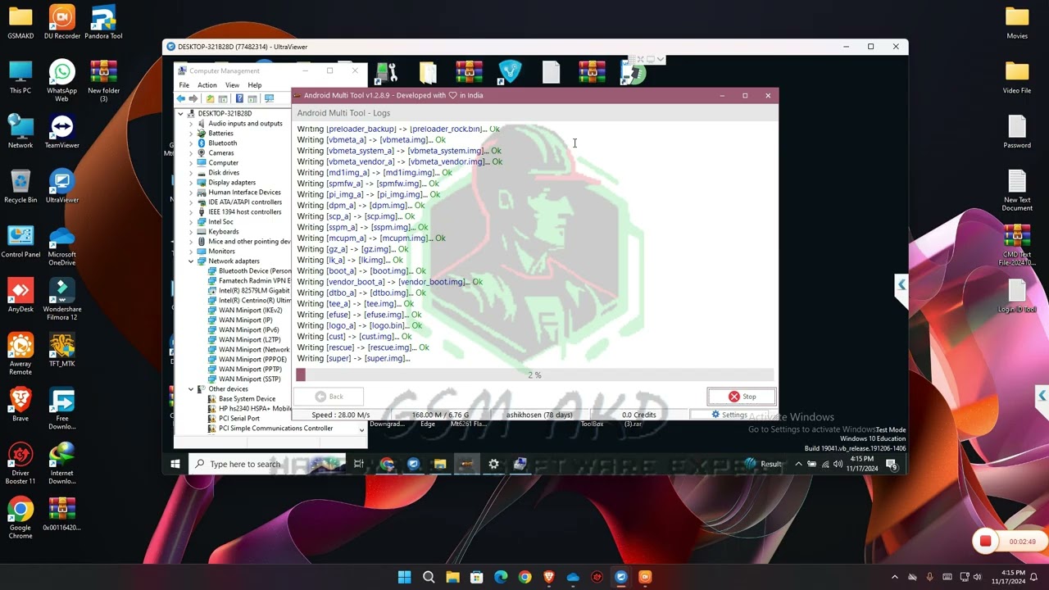Expand the Batteries node
This screenshot has width=1049, height=590.
click(x=191, y=134)
